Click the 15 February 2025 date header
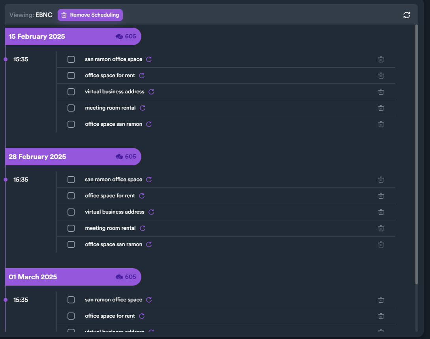This screenshot has height=339, width=430. tap(37, 36)
